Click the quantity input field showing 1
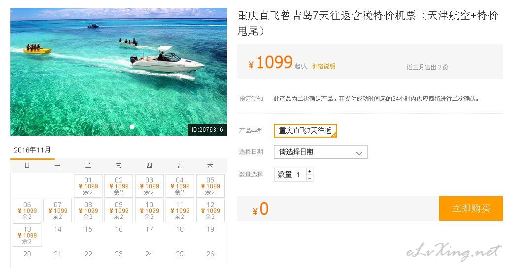507x268 pixels. (x=290, y=175)
